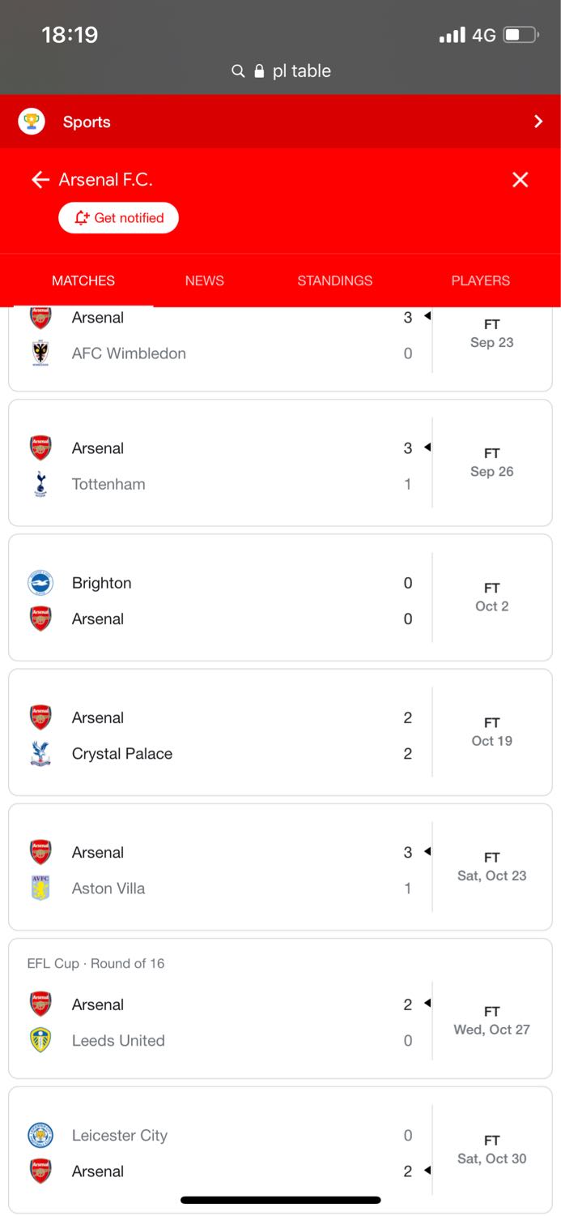Tap the Brighton club badge
This screenshot has height=1216, width=561.
[40, 583]
